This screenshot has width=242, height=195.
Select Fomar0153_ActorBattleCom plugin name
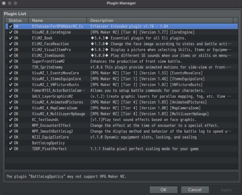(59, 91)
